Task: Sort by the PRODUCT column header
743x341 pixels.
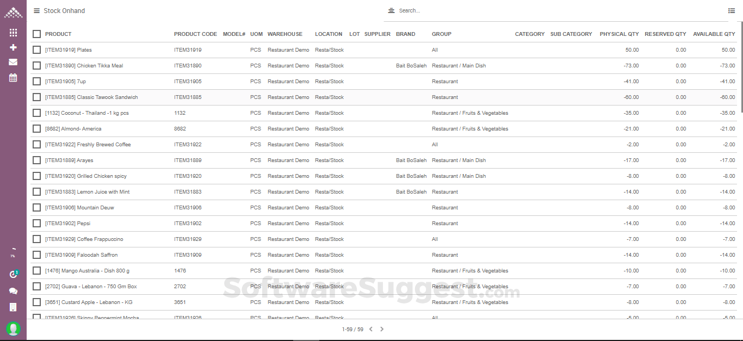Action: 58,34
